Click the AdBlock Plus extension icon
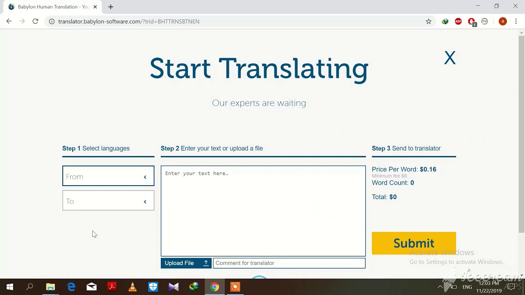The width and height of the screenshot is (525, 295). [458, 21]
